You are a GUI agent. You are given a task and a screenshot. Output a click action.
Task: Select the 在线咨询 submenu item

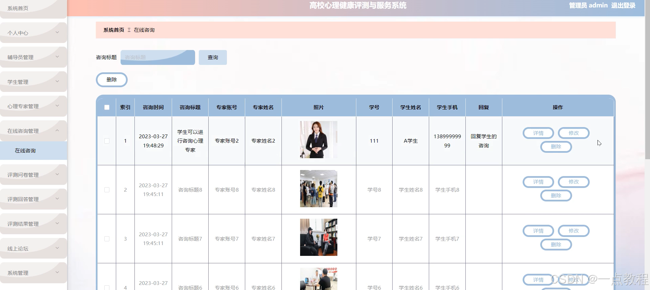33,151
